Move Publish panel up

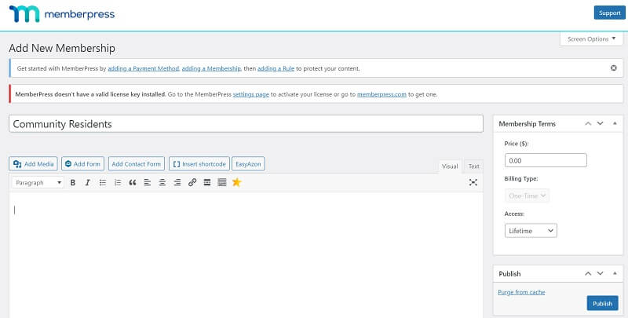pyautogui.click(x=588, y=273)
